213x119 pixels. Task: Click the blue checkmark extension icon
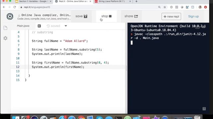pos(187,7)
